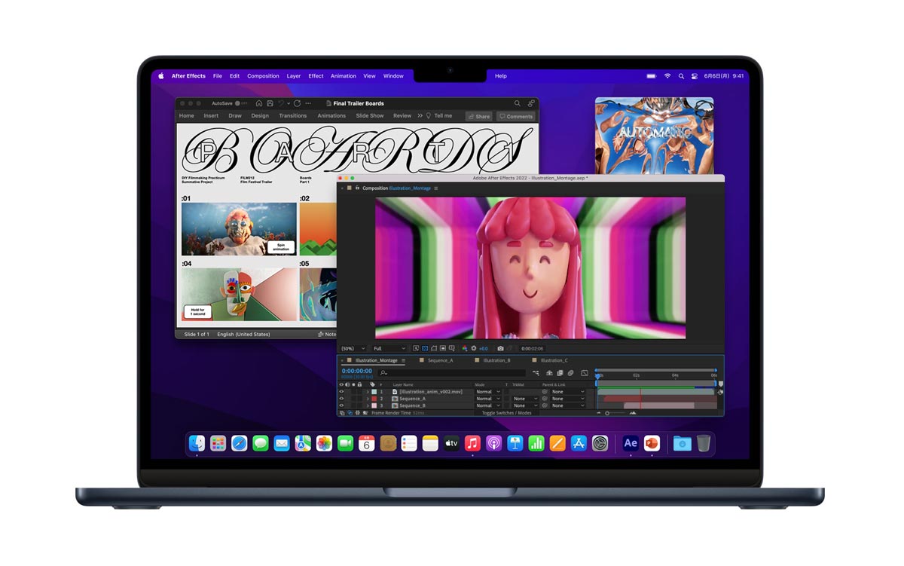Open the Animation menu in menu bar
This screenshot has width=904, height=566.
click(344, 76)
